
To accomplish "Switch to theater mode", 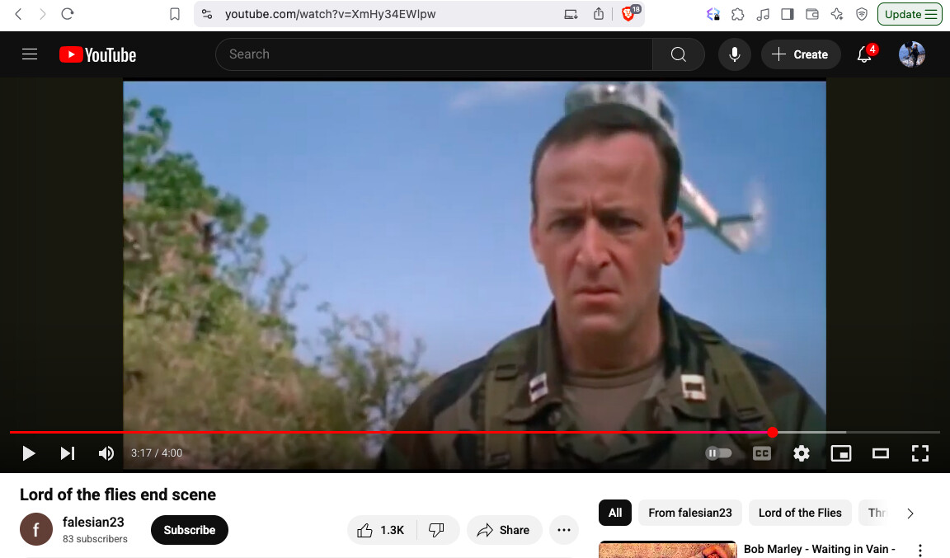I will (881, 453).
